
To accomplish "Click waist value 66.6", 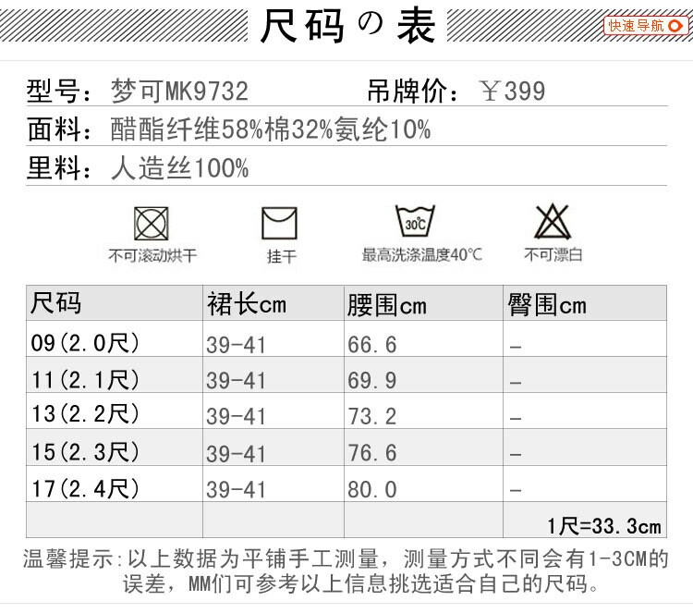I will [x=371, y=345].
